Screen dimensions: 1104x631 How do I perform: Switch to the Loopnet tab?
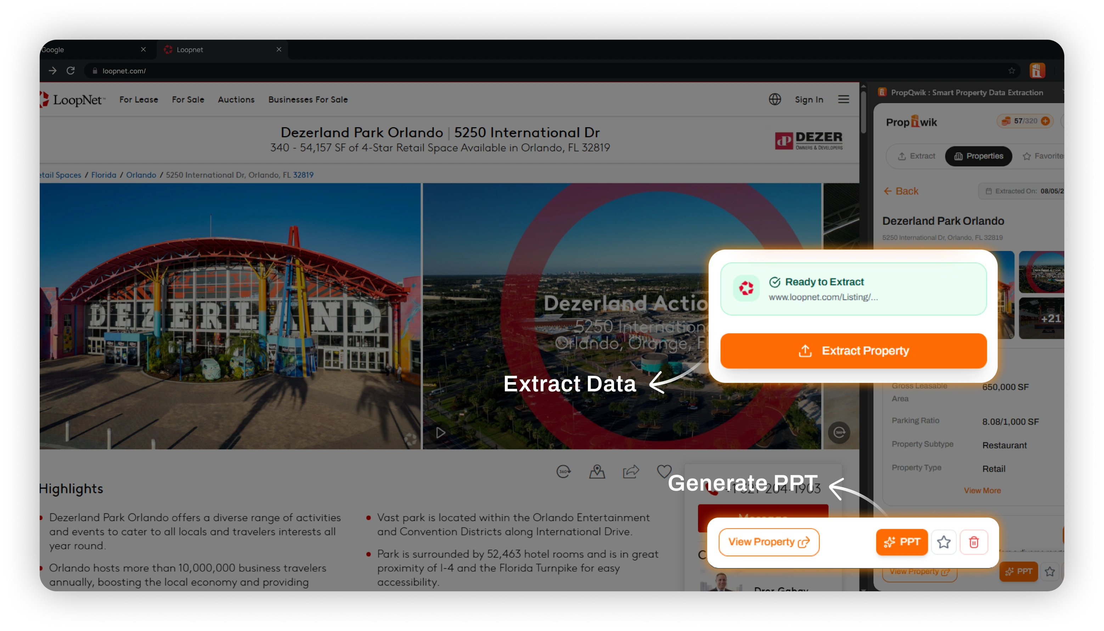[x=222, y=49]
